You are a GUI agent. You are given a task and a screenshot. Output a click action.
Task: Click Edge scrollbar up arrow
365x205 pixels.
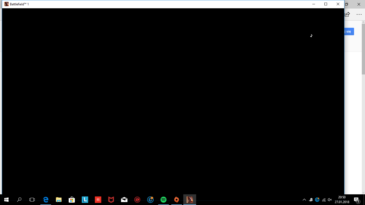[363, 22]
